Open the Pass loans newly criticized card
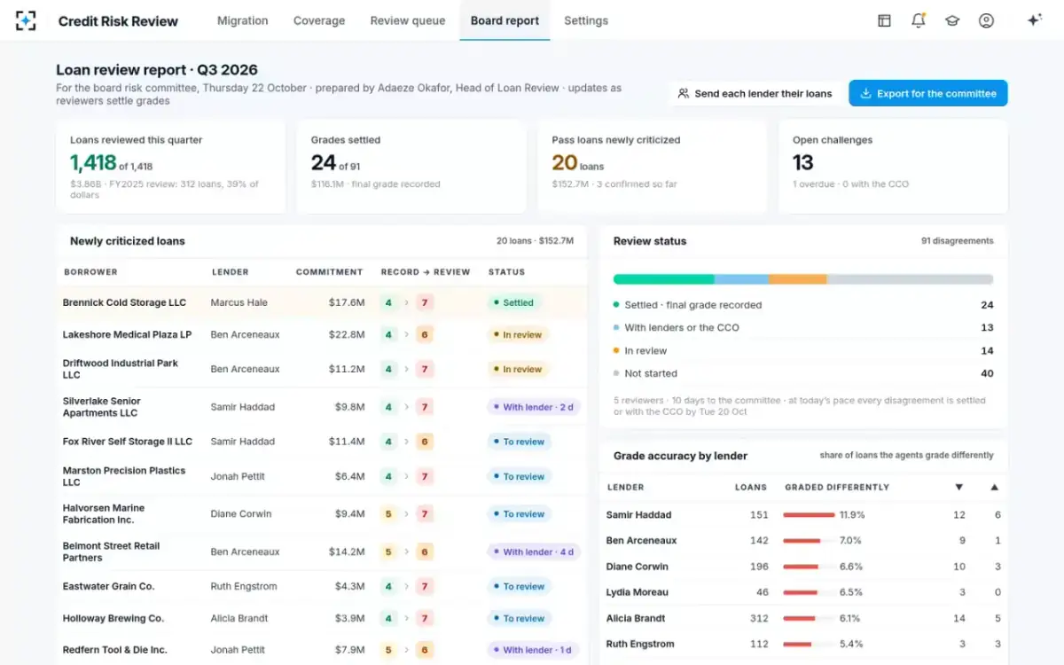Image resolution: width=1064 pixels, height=665 pixels. pyautogui.click(x=653, y=167)
